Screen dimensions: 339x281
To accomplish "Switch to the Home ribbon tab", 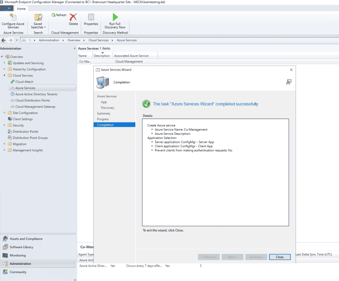I will coord(21,9).
